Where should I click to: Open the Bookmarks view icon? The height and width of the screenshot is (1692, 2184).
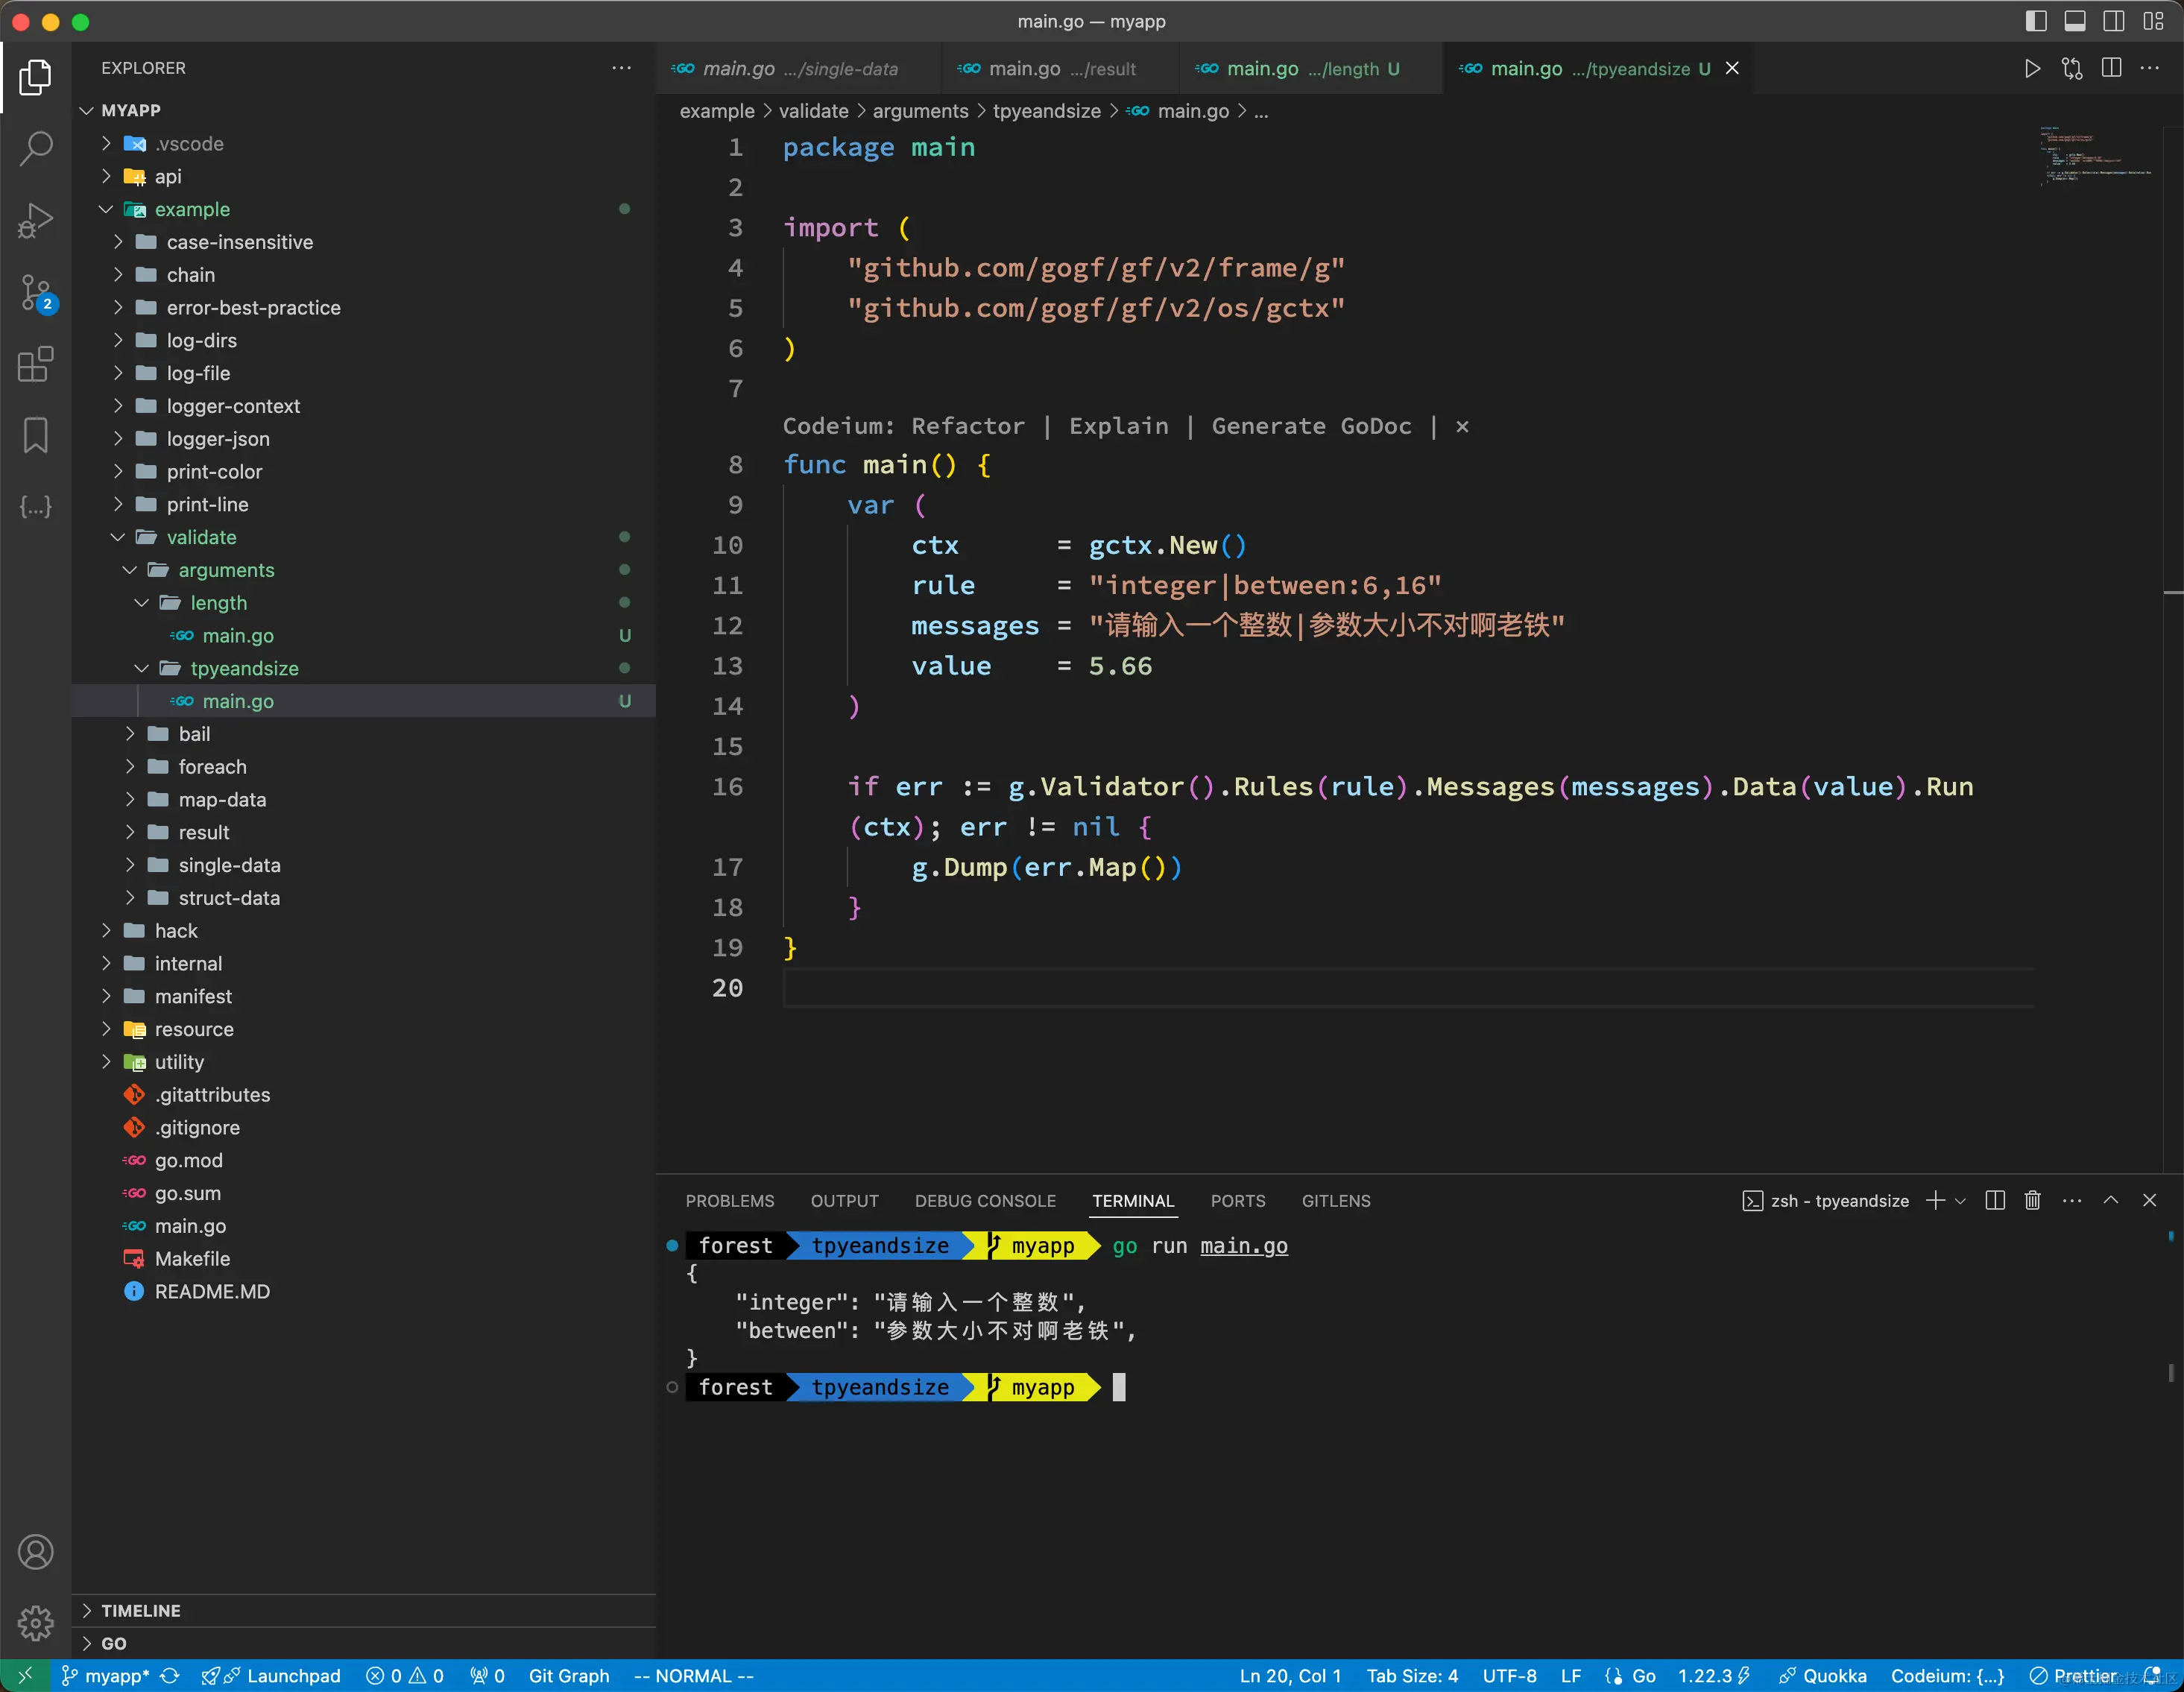(35, 435)
